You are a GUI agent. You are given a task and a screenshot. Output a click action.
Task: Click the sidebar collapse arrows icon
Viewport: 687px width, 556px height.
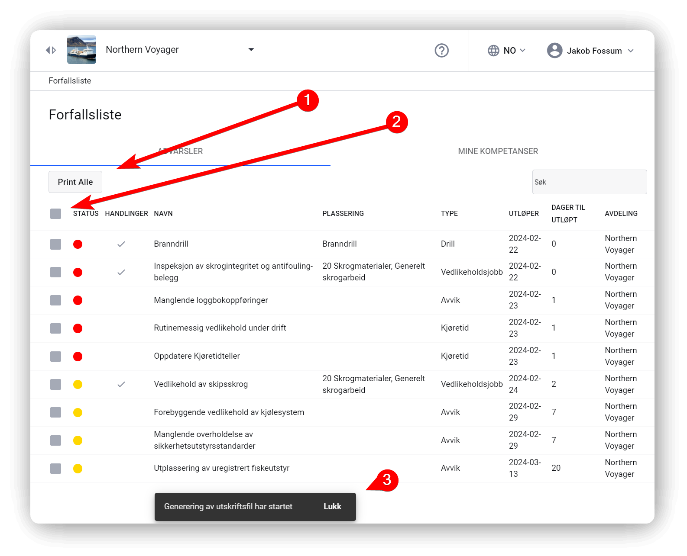click(x=51, y=50)
